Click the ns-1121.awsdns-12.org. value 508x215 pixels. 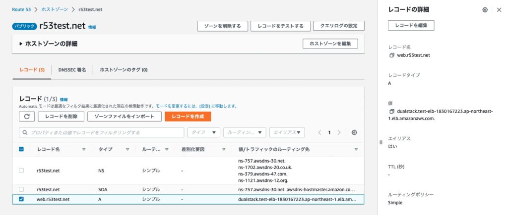point(263,180)
